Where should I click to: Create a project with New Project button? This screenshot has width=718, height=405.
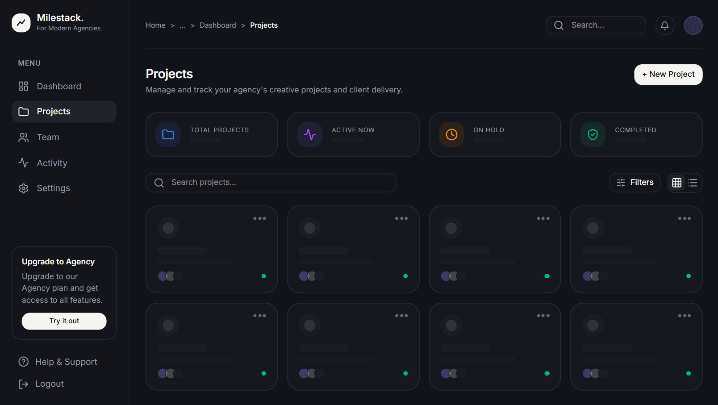point(668,75)
